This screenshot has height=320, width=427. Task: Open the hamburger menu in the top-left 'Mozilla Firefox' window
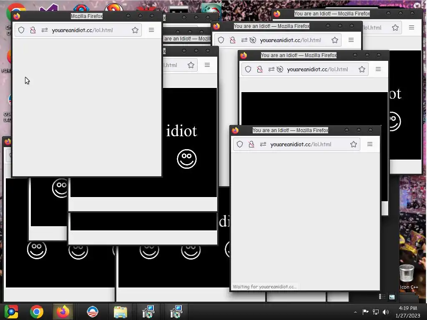(x=151, y=30)
